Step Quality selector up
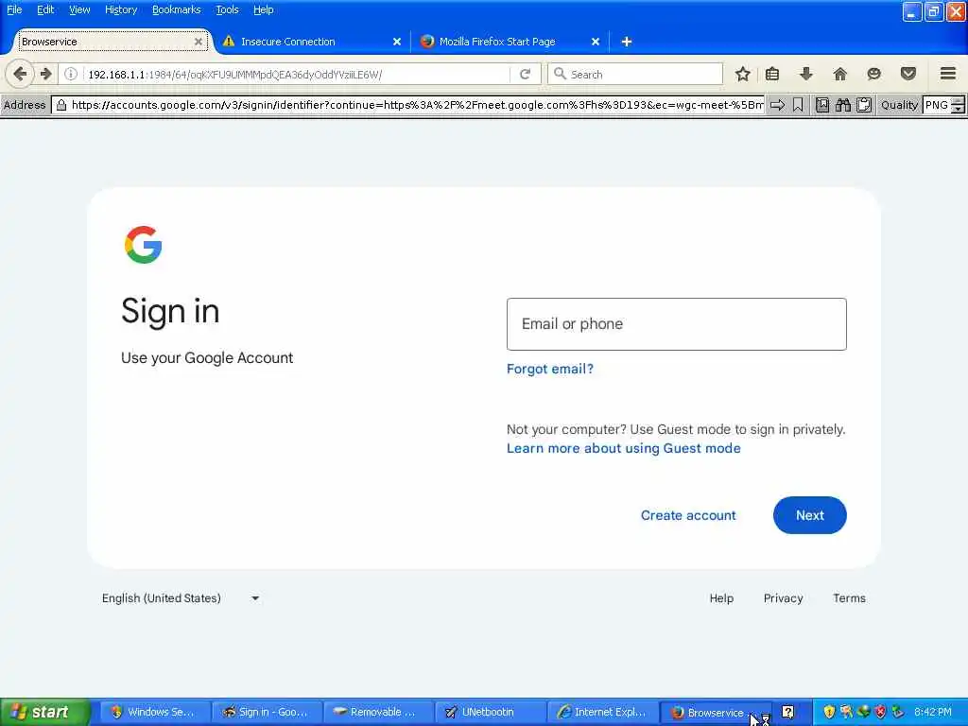 (x=958, y=100)
